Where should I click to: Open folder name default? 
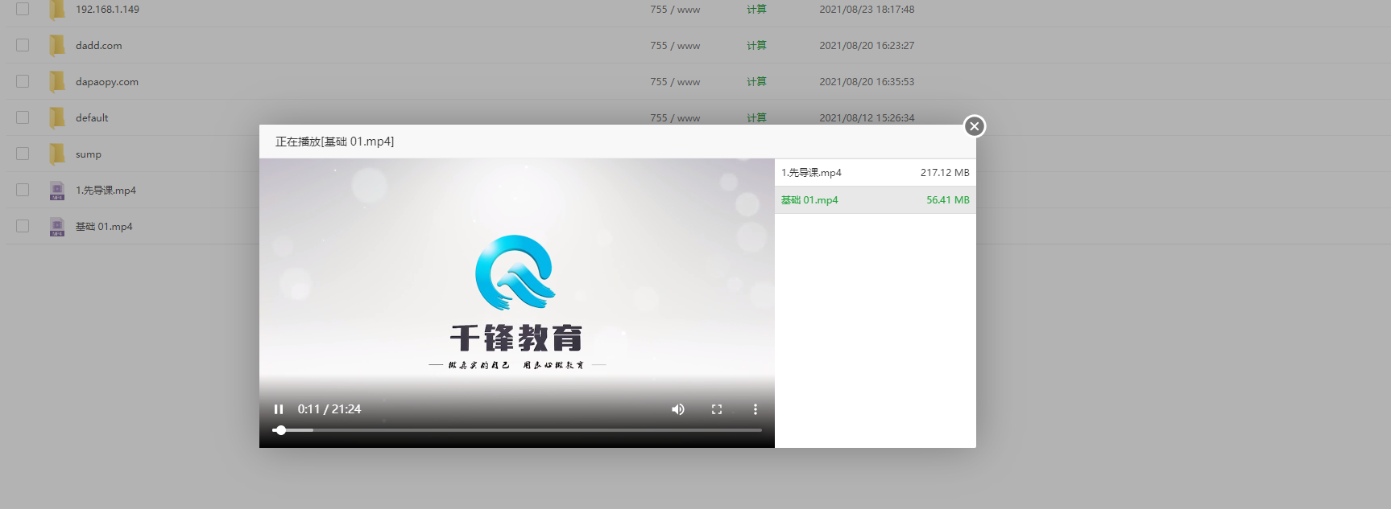[92, 118]
